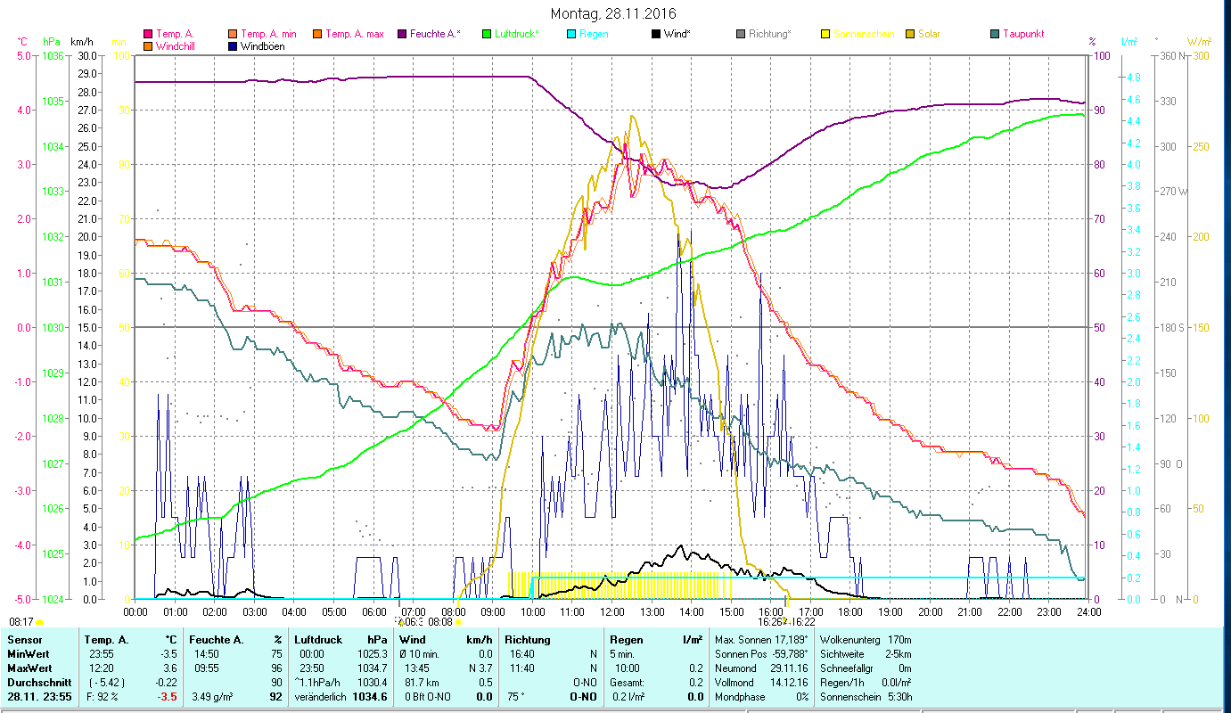Click the sunrise arrow marker under 07:00
The height and width of the screenshot is (713, 1231).
[x=400, y=620]
